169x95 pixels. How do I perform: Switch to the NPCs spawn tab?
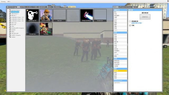[29, 7]
